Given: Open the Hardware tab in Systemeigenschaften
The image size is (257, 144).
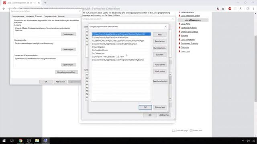Looking at the screenshot, I should tap(30, 16).
